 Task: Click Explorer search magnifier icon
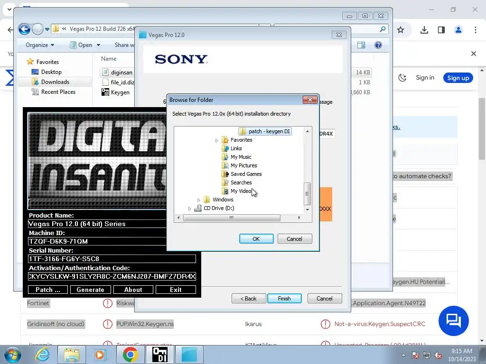coord(383,29)
